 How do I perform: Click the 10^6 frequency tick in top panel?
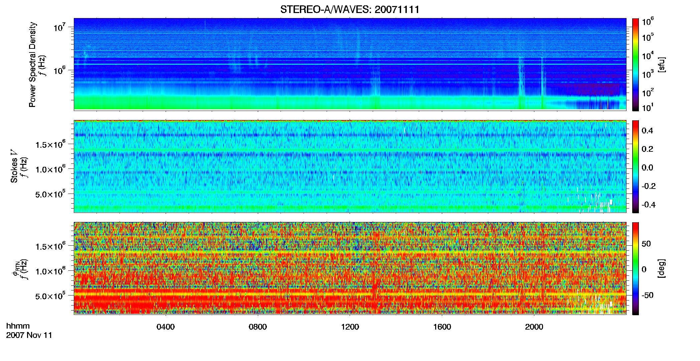pos(59,70)
